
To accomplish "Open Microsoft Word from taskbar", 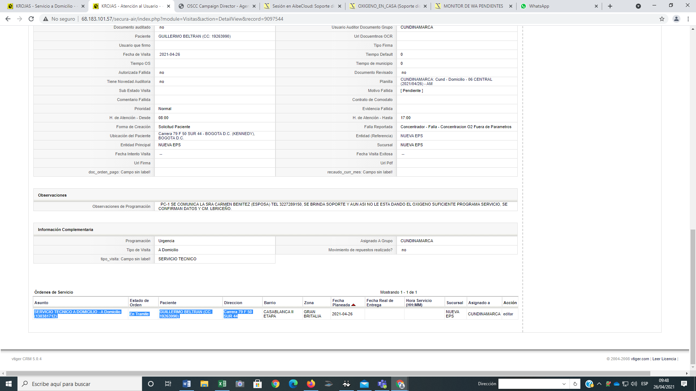I will [x=186, y=384].
